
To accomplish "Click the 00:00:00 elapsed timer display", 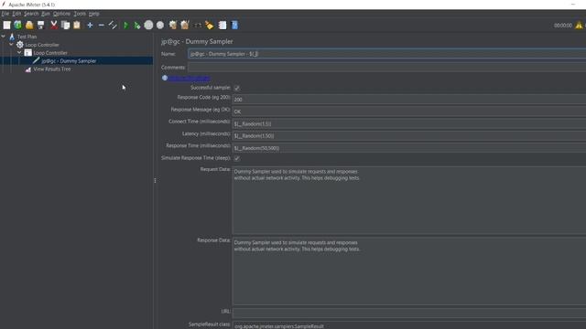I will pyautogui.click(x=563, y=26).
